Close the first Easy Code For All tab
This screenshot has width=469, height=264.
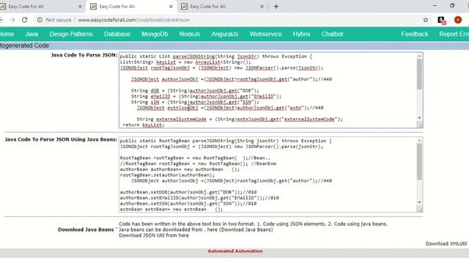80,7
